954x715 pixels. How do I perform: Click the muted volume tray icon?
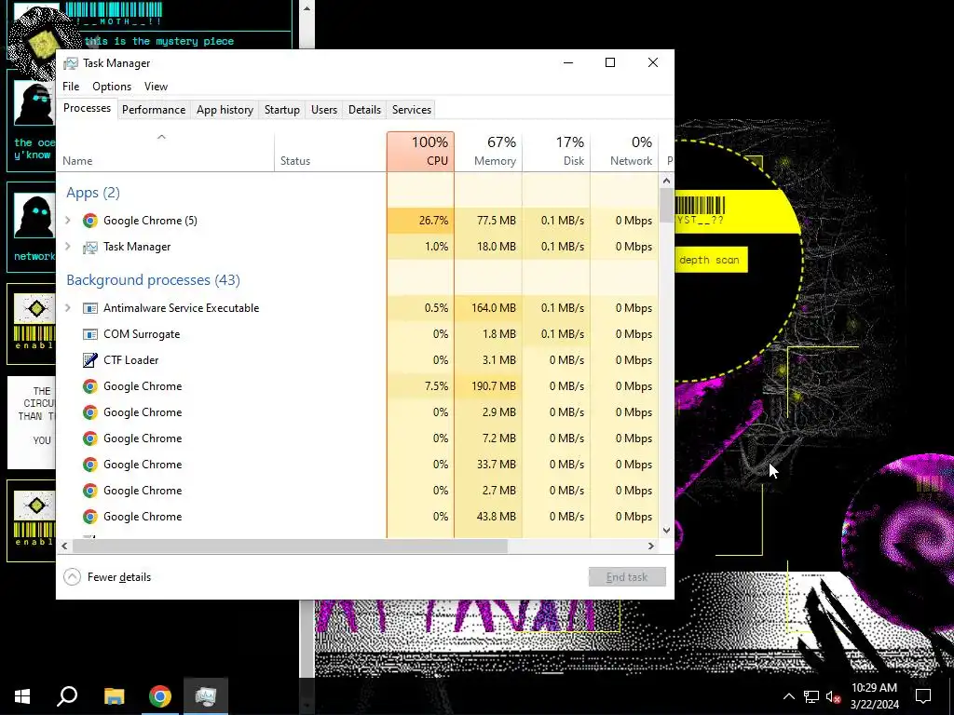(x=834, y=696)
